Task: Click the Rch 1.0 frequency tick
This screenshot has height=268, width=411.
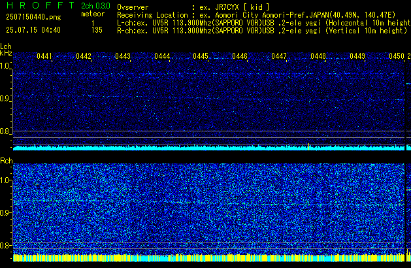Action: coord(5,180)
